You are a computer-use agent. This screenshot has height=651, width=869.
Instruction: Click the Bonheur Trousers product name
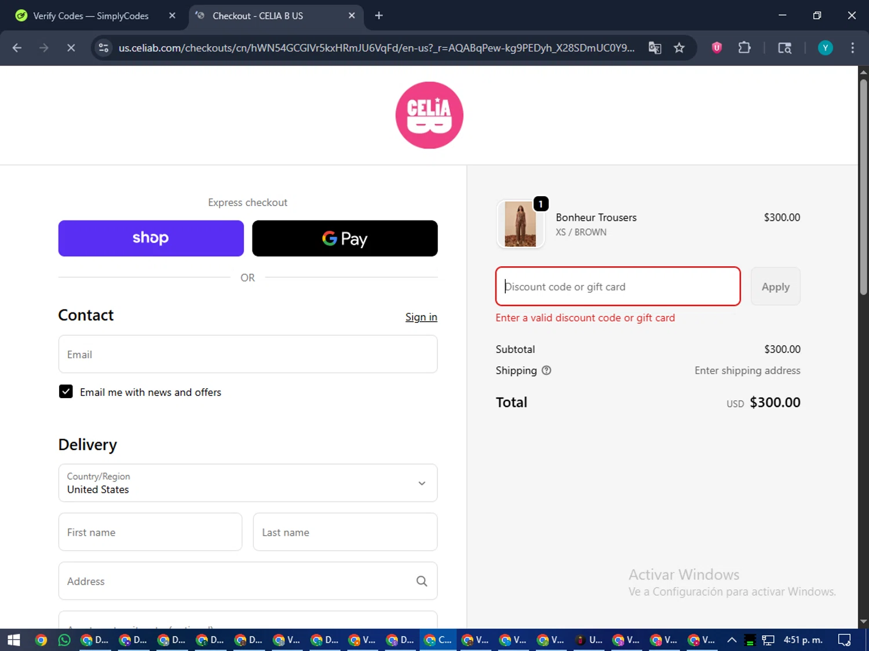(x=596, y=218)
